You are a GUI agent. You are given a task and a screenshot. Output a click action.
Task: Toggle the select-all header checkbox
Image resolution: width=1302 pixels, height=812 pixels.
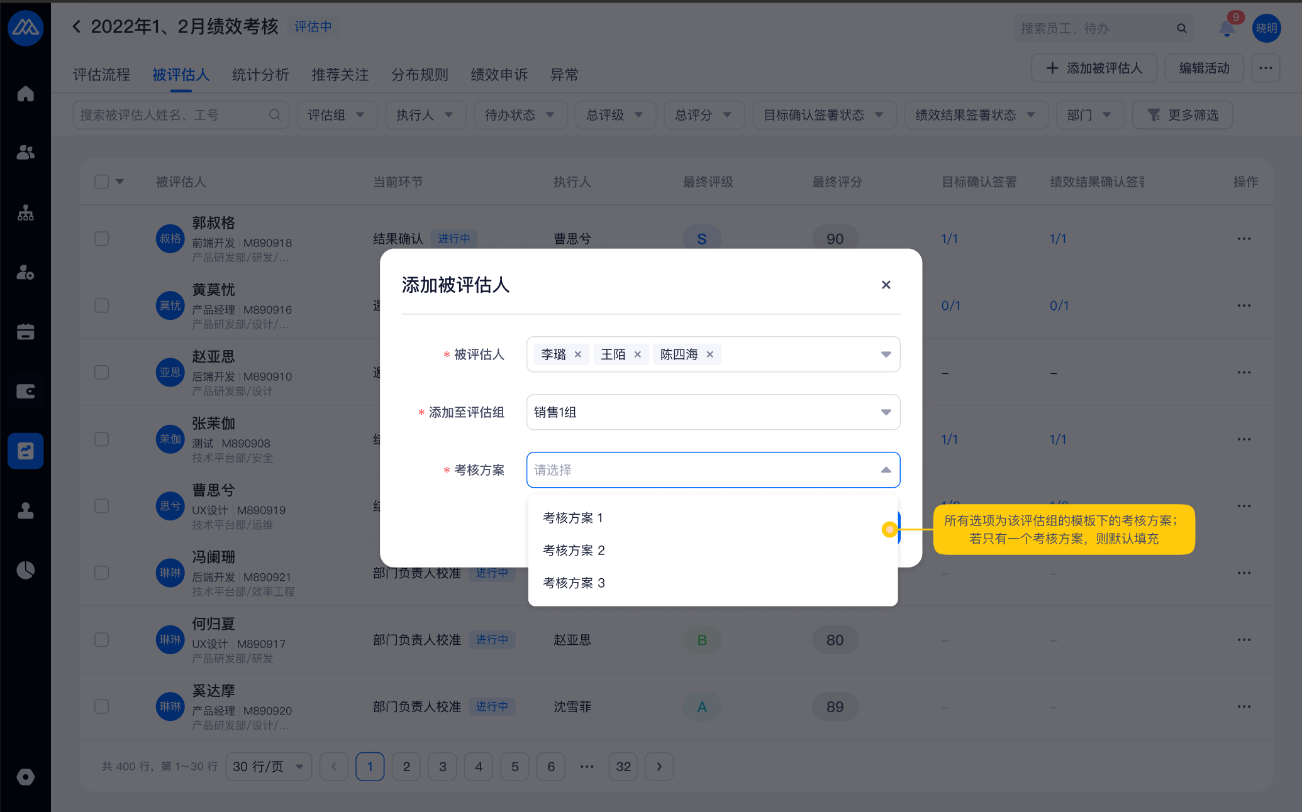point(101,182)
